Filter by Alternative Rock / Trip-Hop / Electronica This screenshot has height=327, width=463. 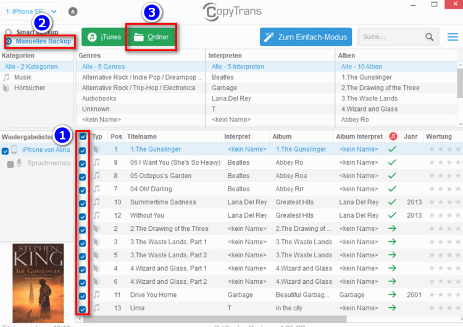tap(141, 88)
